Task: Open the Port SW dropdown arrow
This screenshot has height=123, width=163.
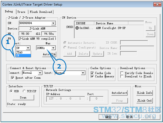Action: (x=28, y=48)
